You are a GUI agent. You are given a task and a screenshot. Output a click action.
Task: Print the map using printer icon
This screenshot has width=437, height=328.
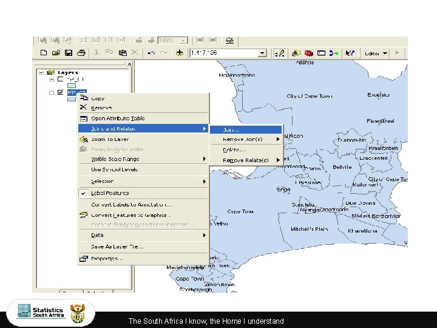[81, 53]
